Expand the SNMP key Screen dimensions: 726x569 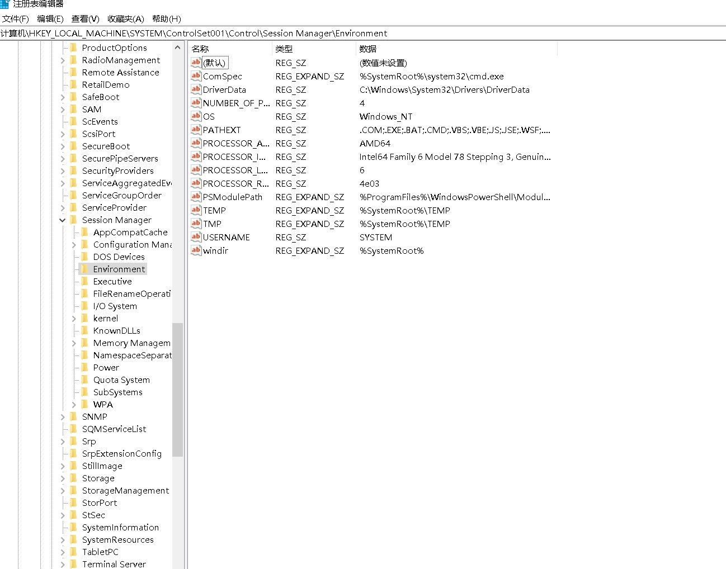click(x=63, y=416)
